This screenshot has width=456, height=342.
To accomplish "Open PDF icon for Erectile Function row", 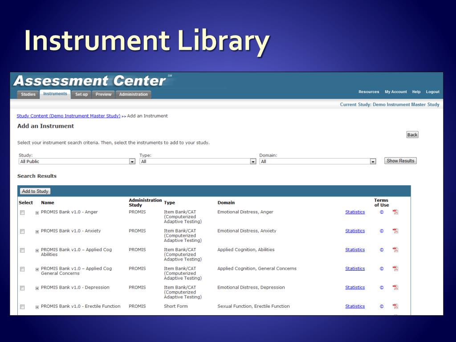I will coord(395,306).
